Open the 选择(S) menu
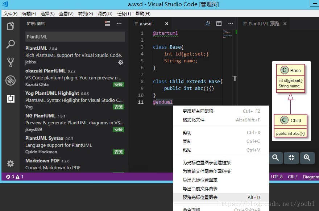The height and width of the screenshot is (211, 319). [47, 14]
